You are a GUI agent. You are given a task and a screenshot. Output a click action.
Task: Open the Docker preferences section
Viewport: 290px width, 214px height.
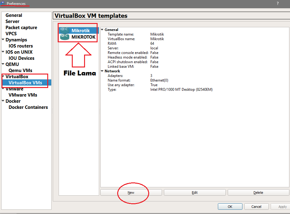pos(13,101)
